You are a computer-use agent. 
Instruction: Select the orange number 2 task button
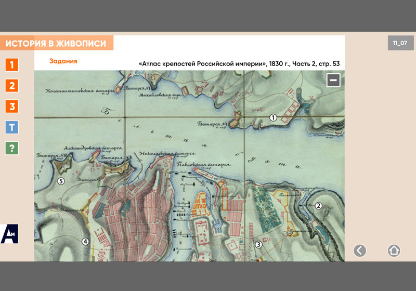11,86
